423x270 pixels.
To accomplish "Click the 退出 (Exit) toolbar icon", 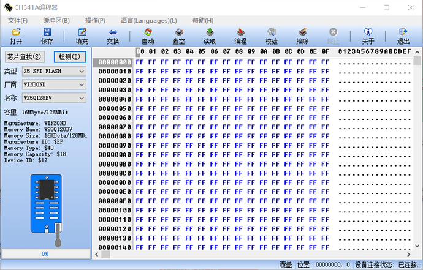I will tap(403, 36).
